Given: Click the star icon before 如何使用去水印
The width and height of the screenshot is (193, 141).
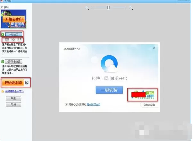Looking at the screenshot, I should pyautogui.click(x=3, y=91).
